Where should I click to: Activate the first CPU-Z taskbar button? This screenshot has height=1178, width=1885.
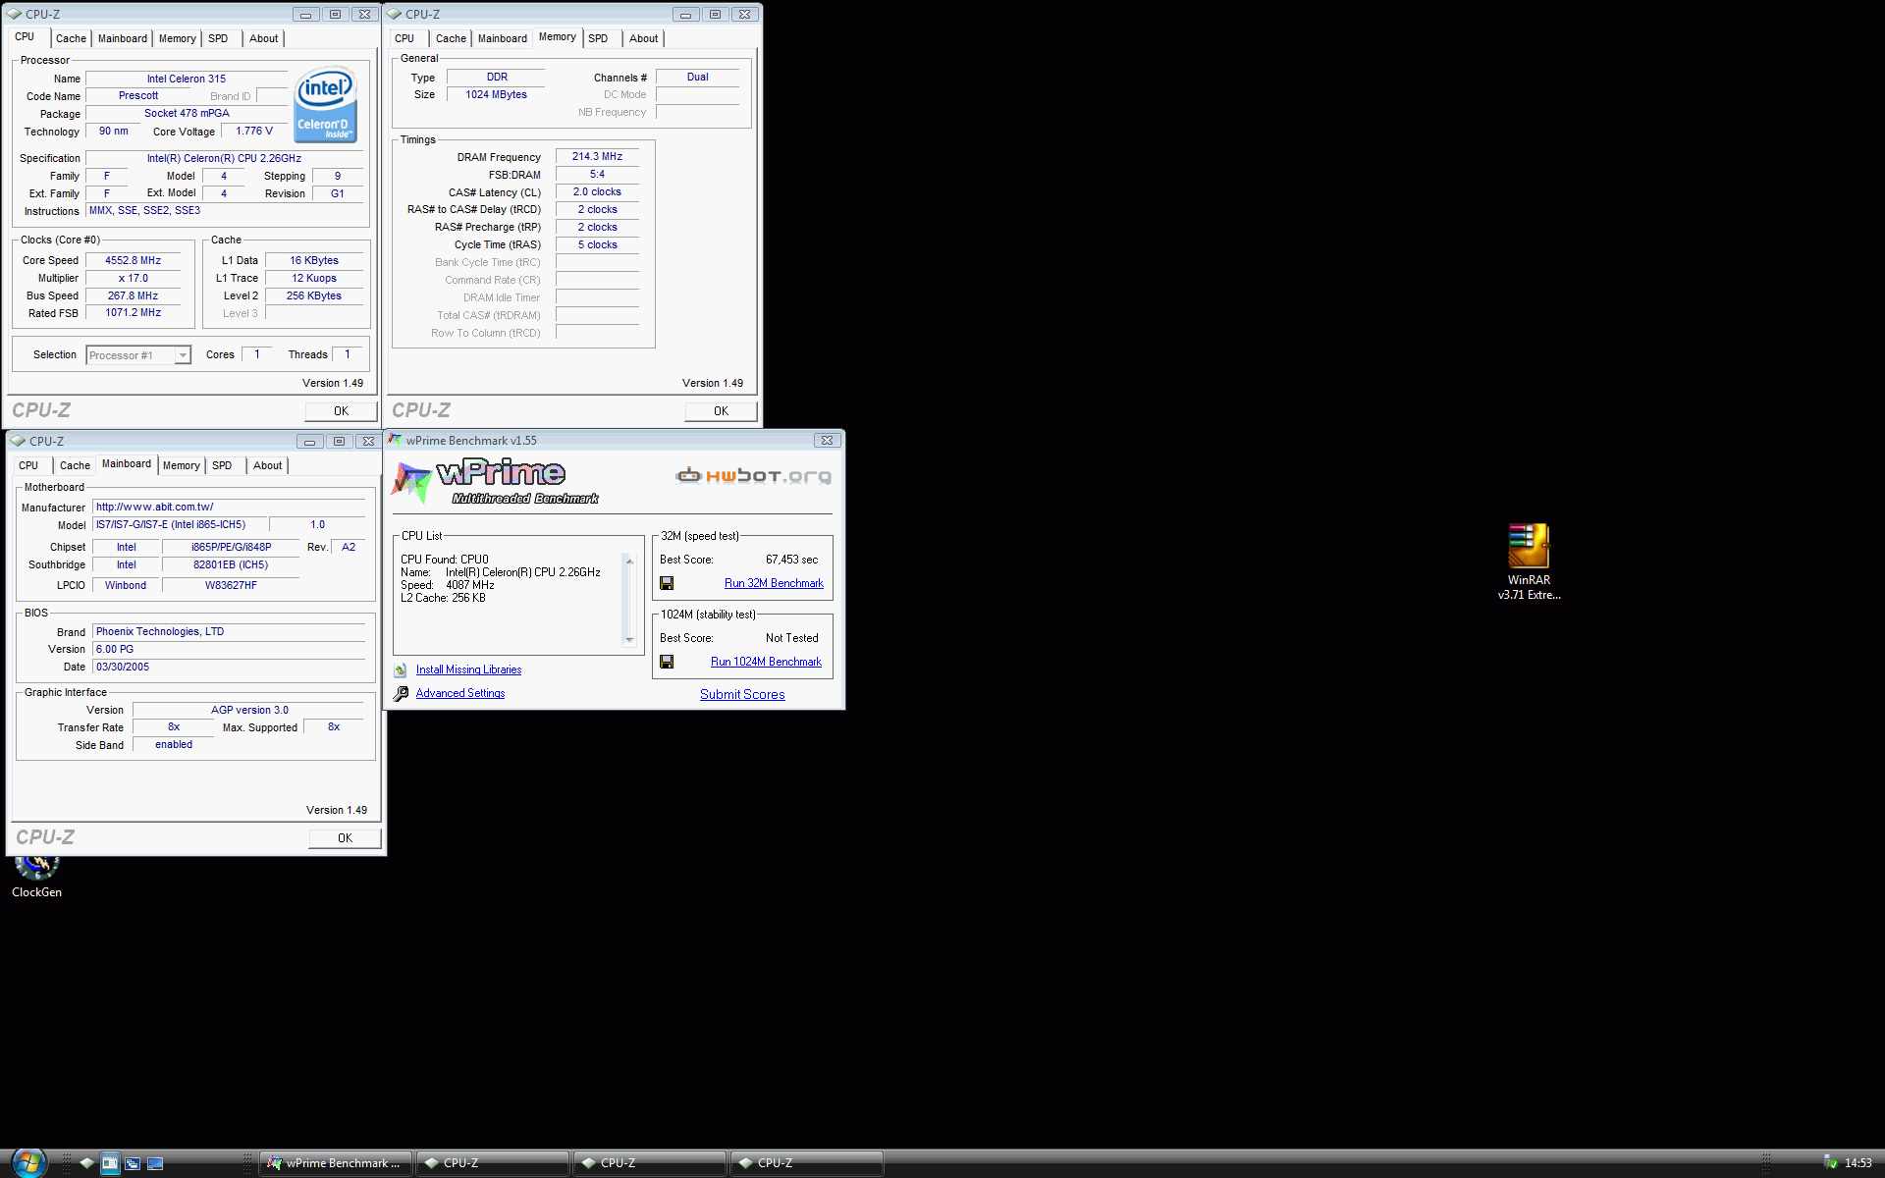(494, 1163)
